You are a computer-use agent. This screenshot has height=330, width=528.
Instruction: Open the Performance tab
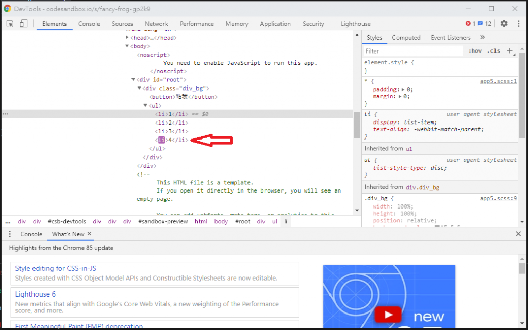tap(196, 24)
